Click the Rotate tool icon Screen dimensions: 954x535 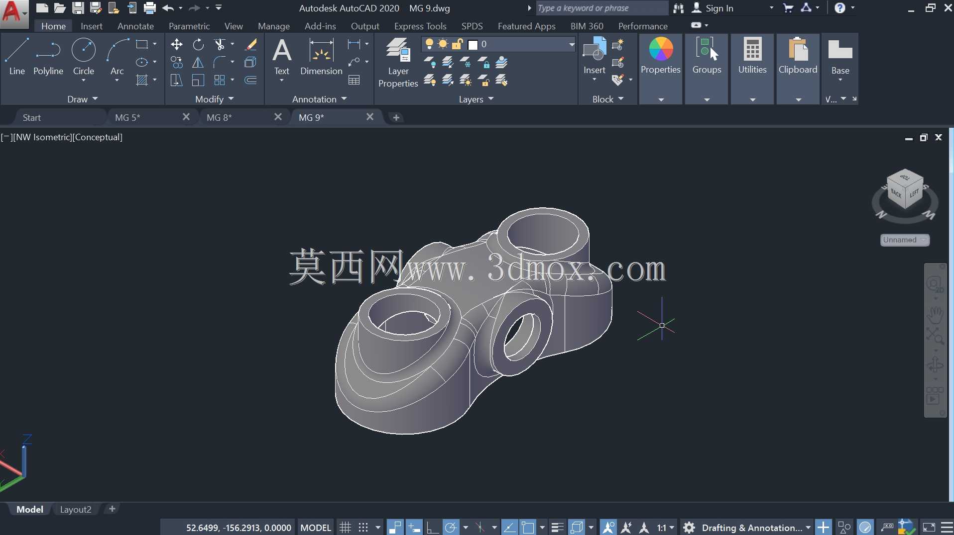click(x=198, y=44)
